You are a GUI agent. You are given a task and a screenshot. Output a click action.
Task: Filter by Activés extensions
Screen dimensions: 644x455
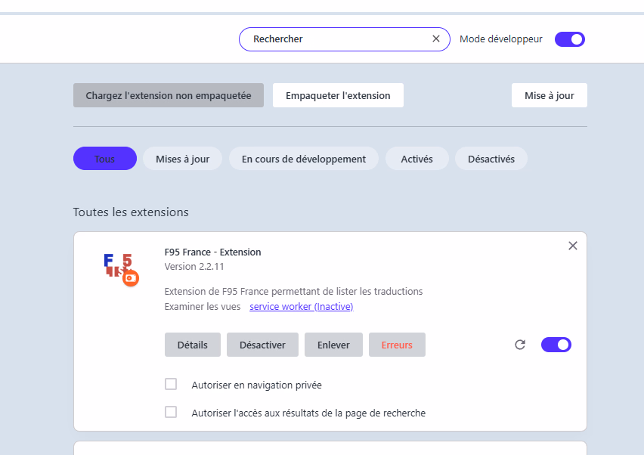click(417, 159)
